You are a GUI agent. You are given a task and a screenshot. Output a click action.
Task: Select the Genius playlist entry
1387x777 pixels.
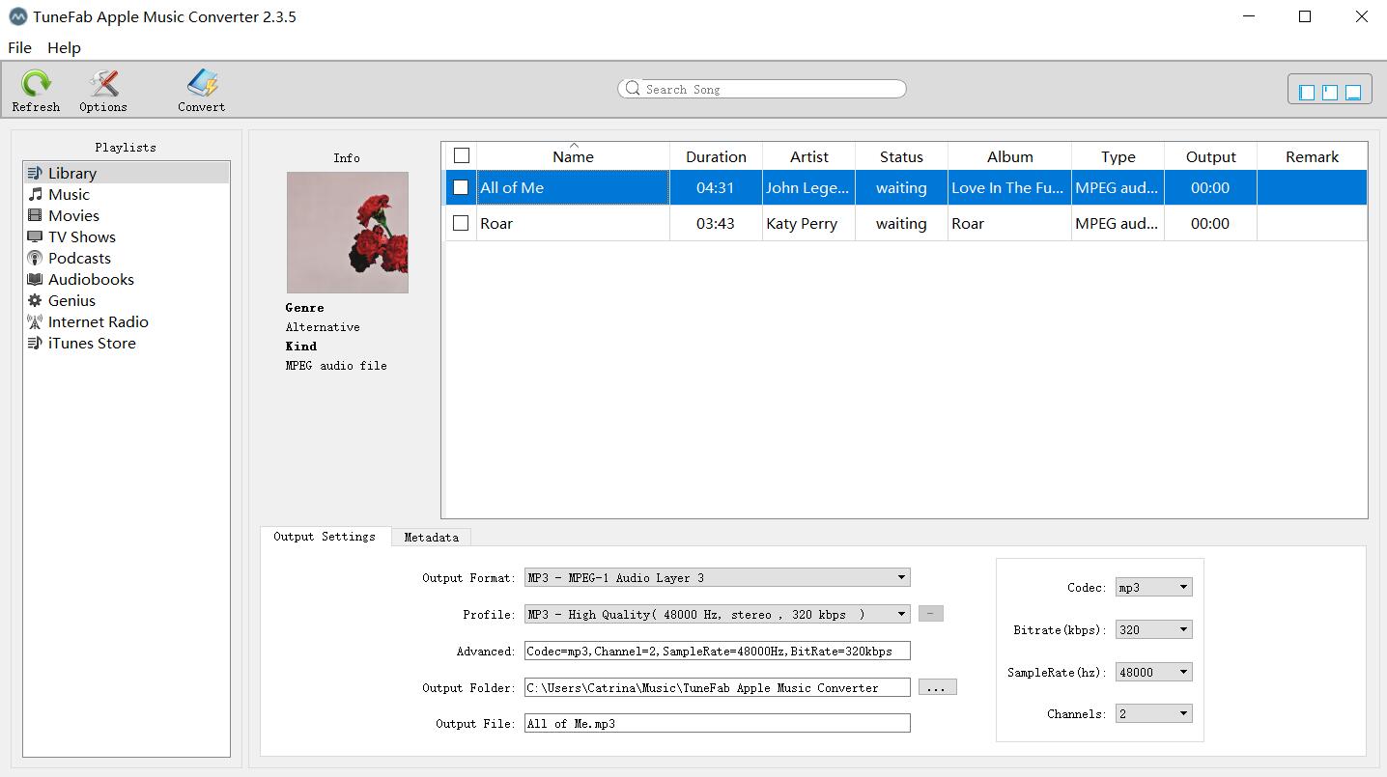pos(127,300)
